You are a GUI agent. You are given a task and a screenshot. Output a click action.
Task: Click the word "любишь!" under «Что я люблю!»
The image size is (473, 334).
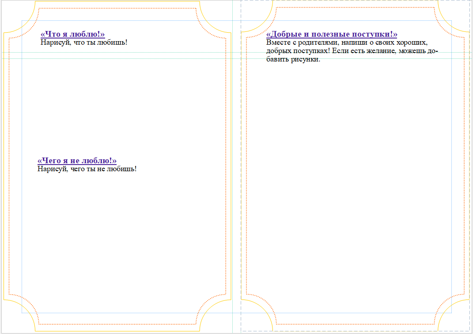point(114,42)
